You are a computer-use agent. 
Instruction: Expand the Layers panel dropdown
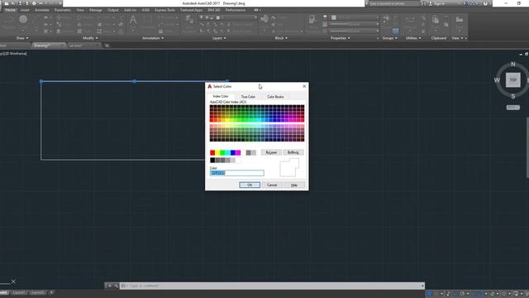(219, 38)
